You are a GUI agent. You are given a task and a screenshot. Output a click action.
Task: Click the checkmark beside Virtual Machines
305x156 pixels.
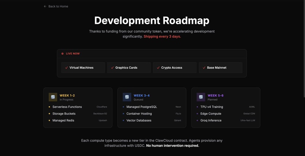(x=66, y=68)
